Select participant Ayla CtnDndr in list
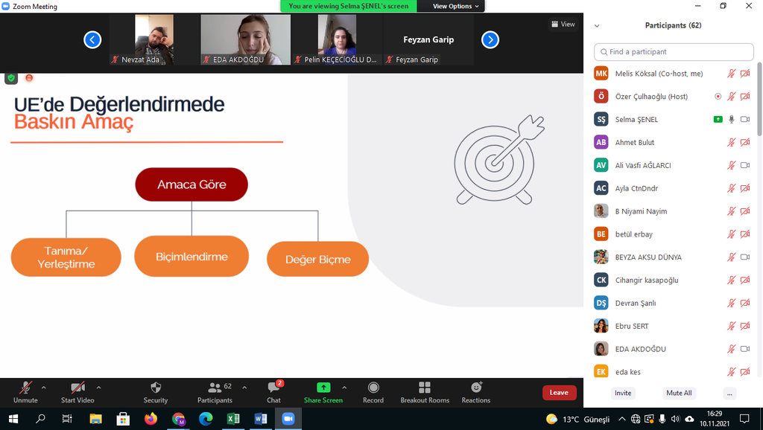Screen dimensions: 763x430 pos(671,188)
